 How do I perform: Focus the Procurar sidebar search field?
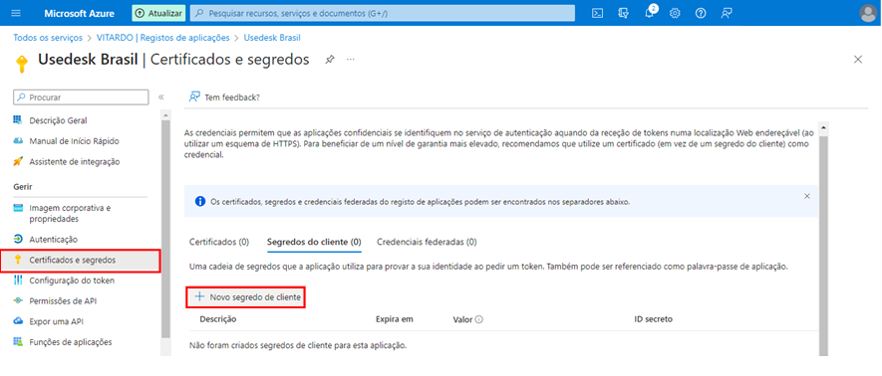click(81, 97)
